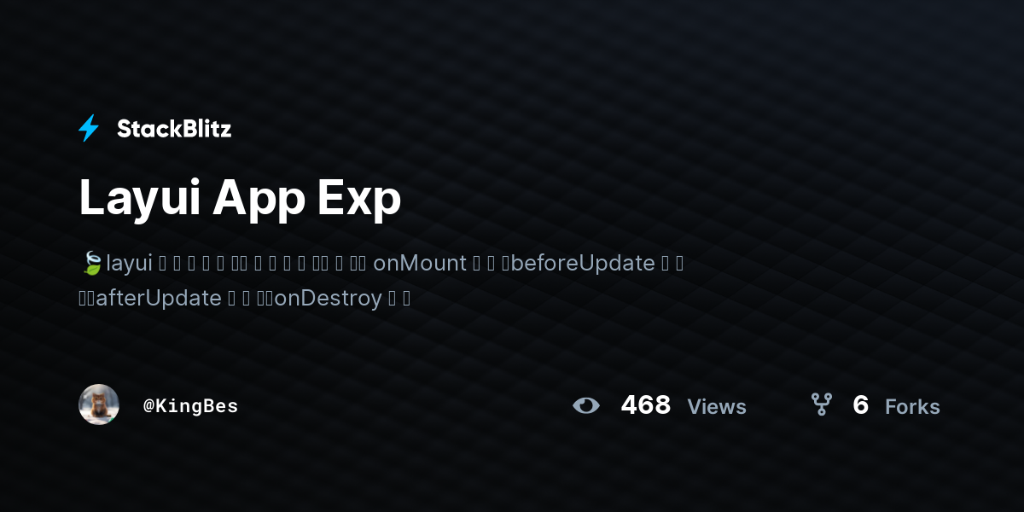
Task: Select the lowercase layui word in description
Action: pos(129,264)
